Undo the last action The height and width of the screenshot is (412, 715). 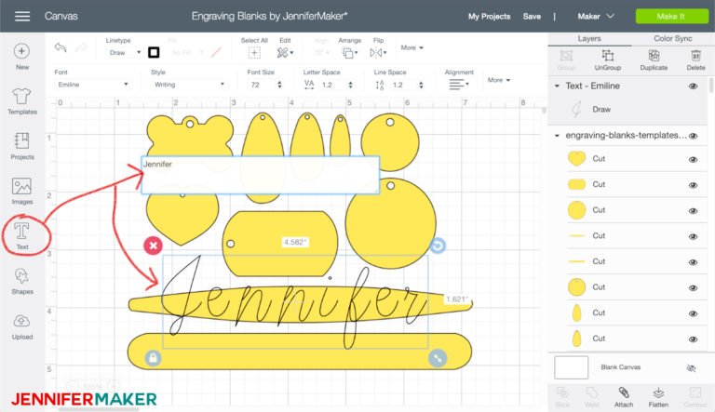(x=61, y=47)
